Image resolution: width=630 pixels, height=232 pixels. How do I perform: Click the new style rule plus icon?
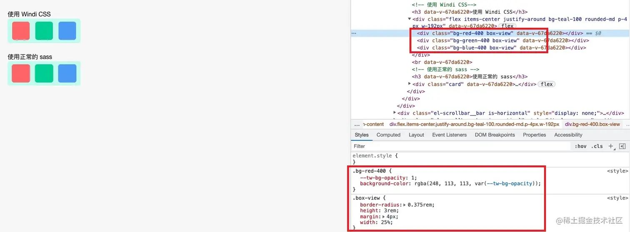coord(611,146)
